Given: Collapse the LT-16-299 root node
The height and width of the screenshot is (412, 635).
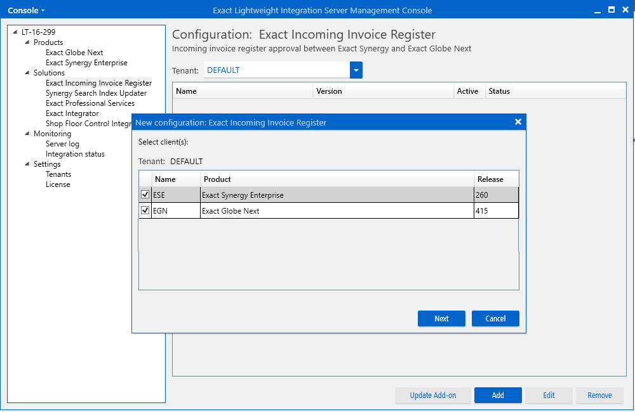Looking at the screenshot, I should (15, 32).
